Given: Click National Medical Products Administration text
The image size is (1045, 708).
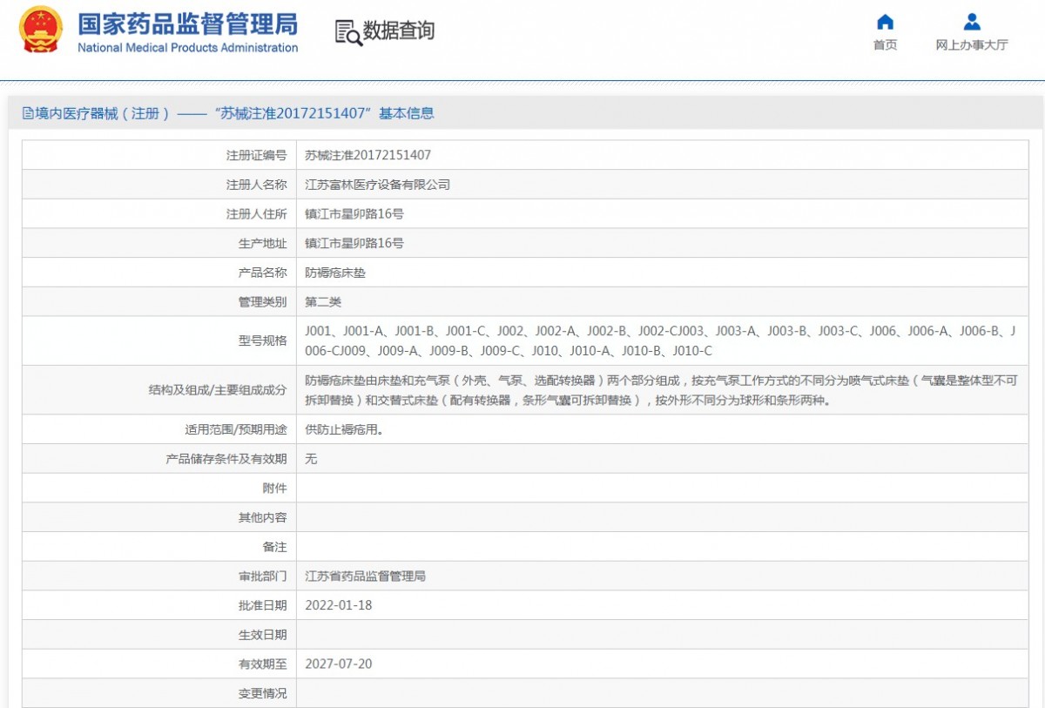Looking at the screenshot, I should pos(187,48).
